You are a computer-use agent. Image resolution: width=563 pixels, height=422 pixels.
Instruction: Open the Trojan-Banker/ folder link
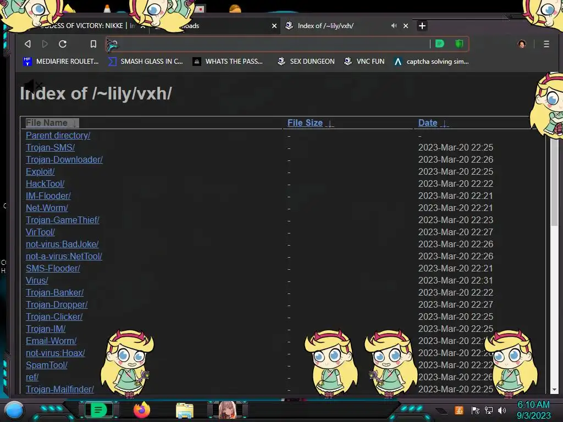[54, 292]
